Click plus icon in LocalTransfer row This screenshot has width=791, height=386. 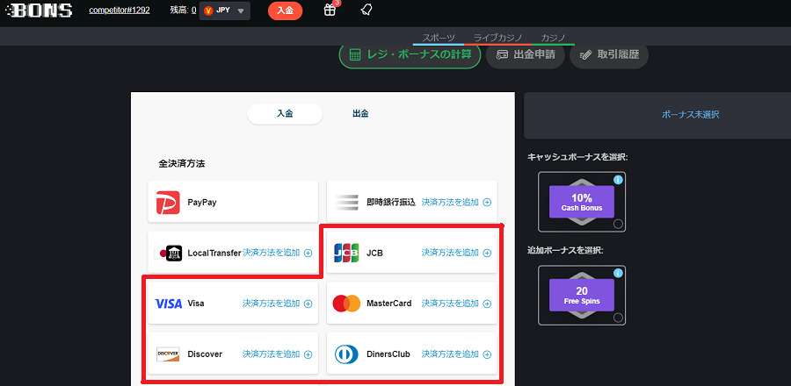[x=308, y=254]
